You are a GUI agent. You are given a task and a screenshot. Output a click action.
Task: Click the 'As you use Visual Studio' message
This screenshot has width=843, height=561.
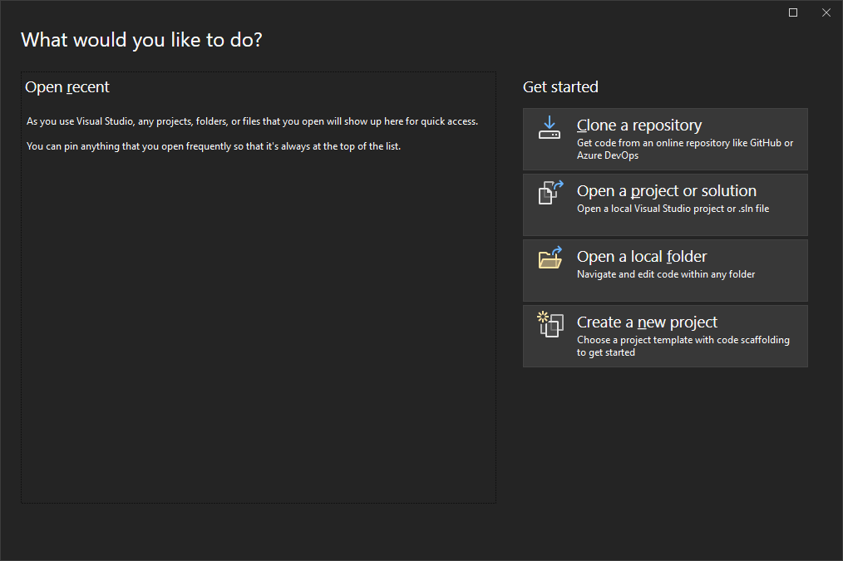click(x=252, y=121)
